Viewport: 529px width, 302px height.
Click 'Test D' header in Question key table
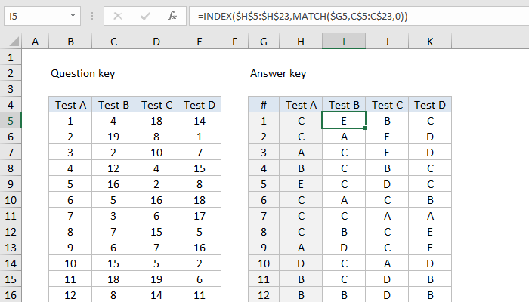pyautogui.click(x=200, y=105)
